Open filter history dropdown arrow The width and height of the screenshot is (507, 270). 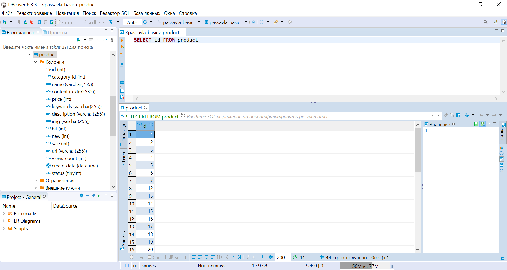439,115
